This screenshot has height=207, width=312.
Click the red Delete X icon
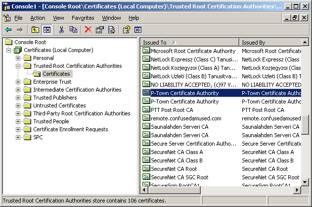(x=88, y=30)
